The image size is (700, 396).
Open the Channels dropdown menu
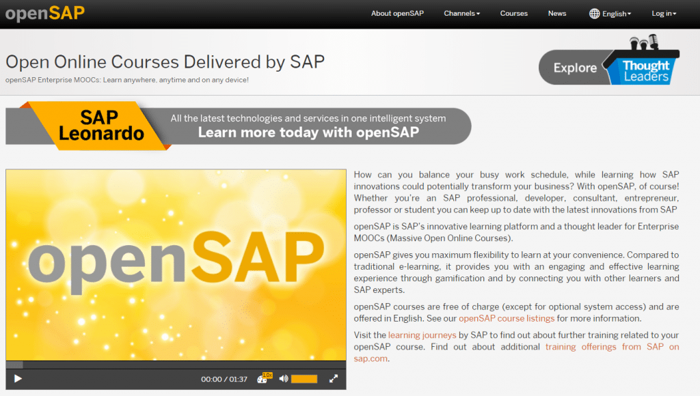pyautogui.click(x=461, y=14)
